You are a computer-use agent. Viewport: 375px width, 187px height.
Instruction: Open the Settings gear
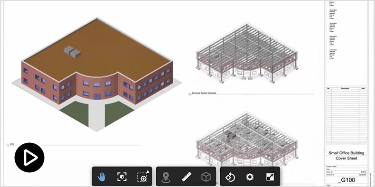[250, 177]
